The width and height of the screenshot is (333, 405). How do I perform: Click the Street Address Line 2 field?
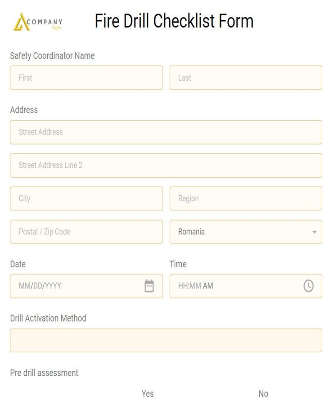(166, 165)
